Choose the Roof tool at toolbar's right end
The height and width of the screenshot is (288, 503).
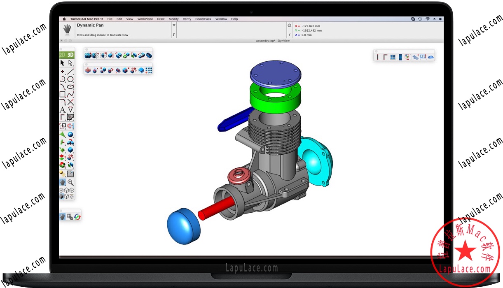[430, 57]
